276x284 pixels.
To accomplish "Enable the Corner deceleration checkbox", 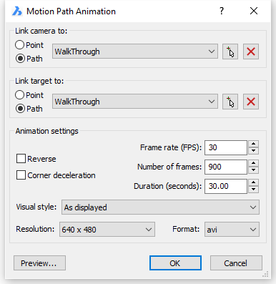I will (21, 175).
